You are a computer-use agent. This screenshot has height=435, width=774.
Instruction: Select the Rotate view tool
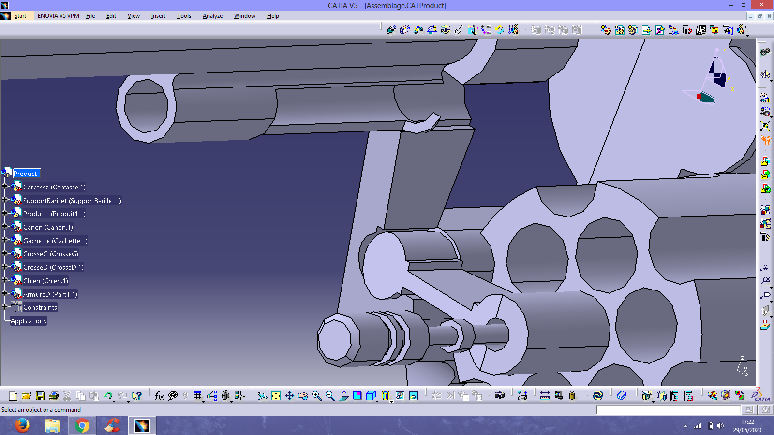tap(303, 396)
